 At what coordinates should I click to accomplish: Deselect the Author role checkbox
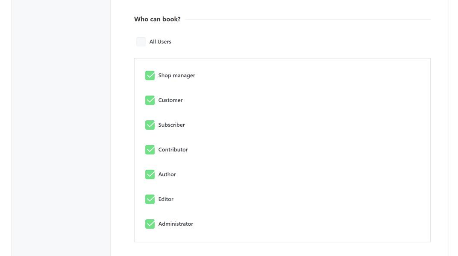150,175
